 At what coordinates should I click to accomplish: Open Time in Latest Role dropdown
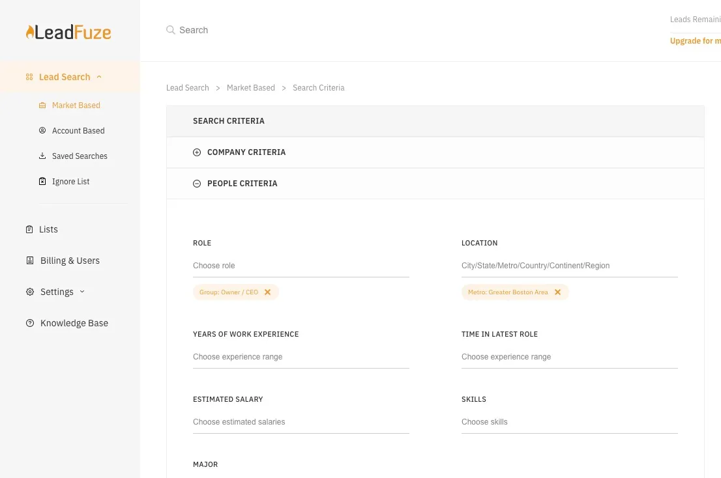click(570, 357)
